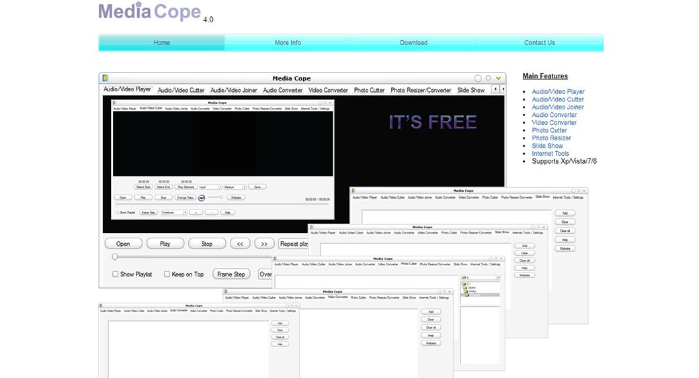Check Show Playlist in the small cutter window

116,212
